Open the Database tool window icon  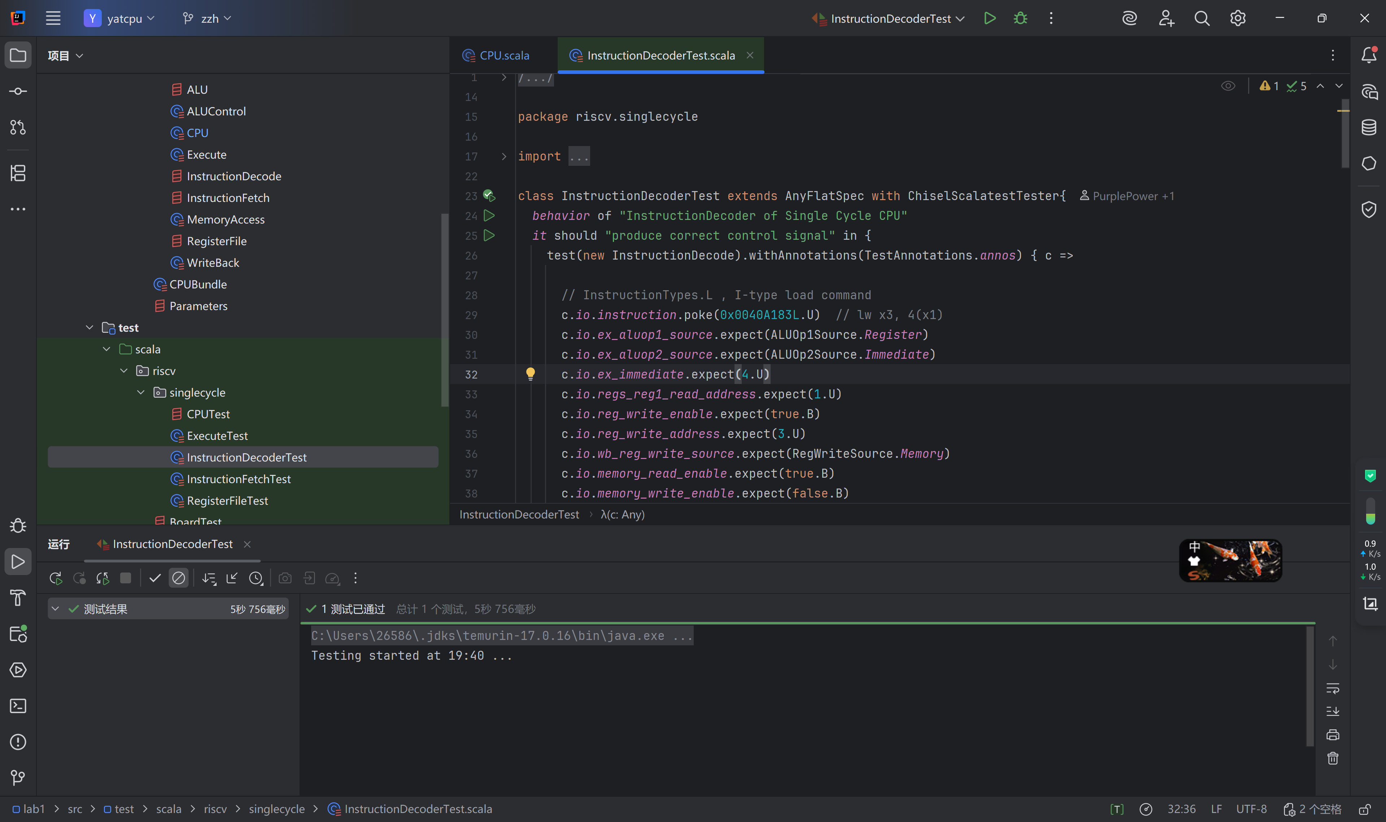point(1369,127)
